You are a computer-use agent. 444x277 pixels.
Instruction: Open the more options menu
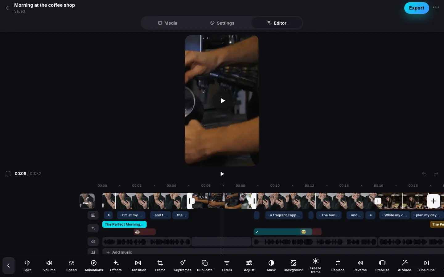coord(436,7)
